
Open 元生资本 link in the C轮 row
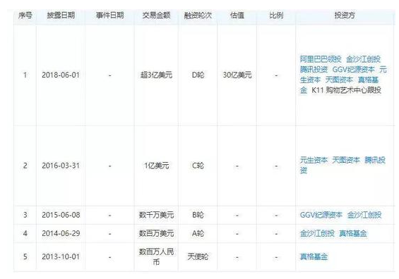click(314, 160)
